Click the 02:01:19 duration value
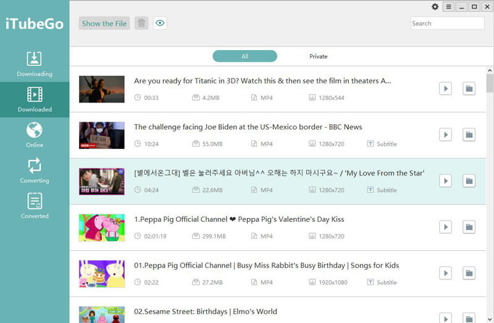 pos(156,237)
